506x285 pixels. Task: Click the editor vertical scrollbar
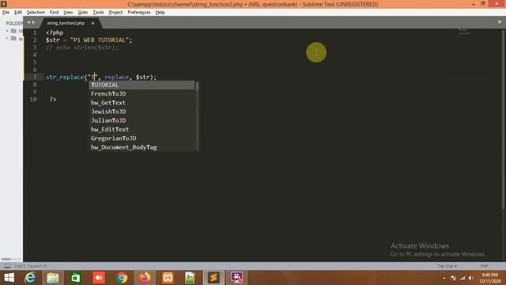503,120
